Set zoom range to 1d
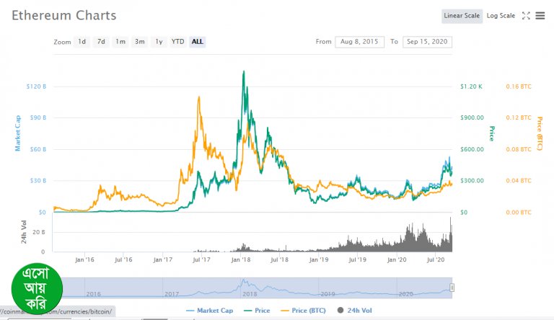 [x=82, y=42]
